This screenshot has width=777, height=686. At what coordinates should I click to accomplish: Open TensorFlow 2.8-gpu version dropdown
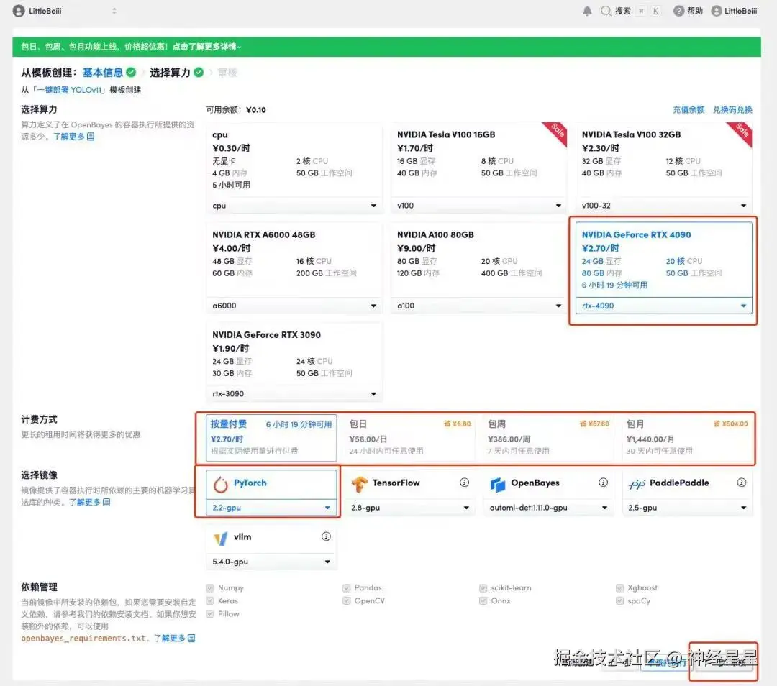[410, 508]
